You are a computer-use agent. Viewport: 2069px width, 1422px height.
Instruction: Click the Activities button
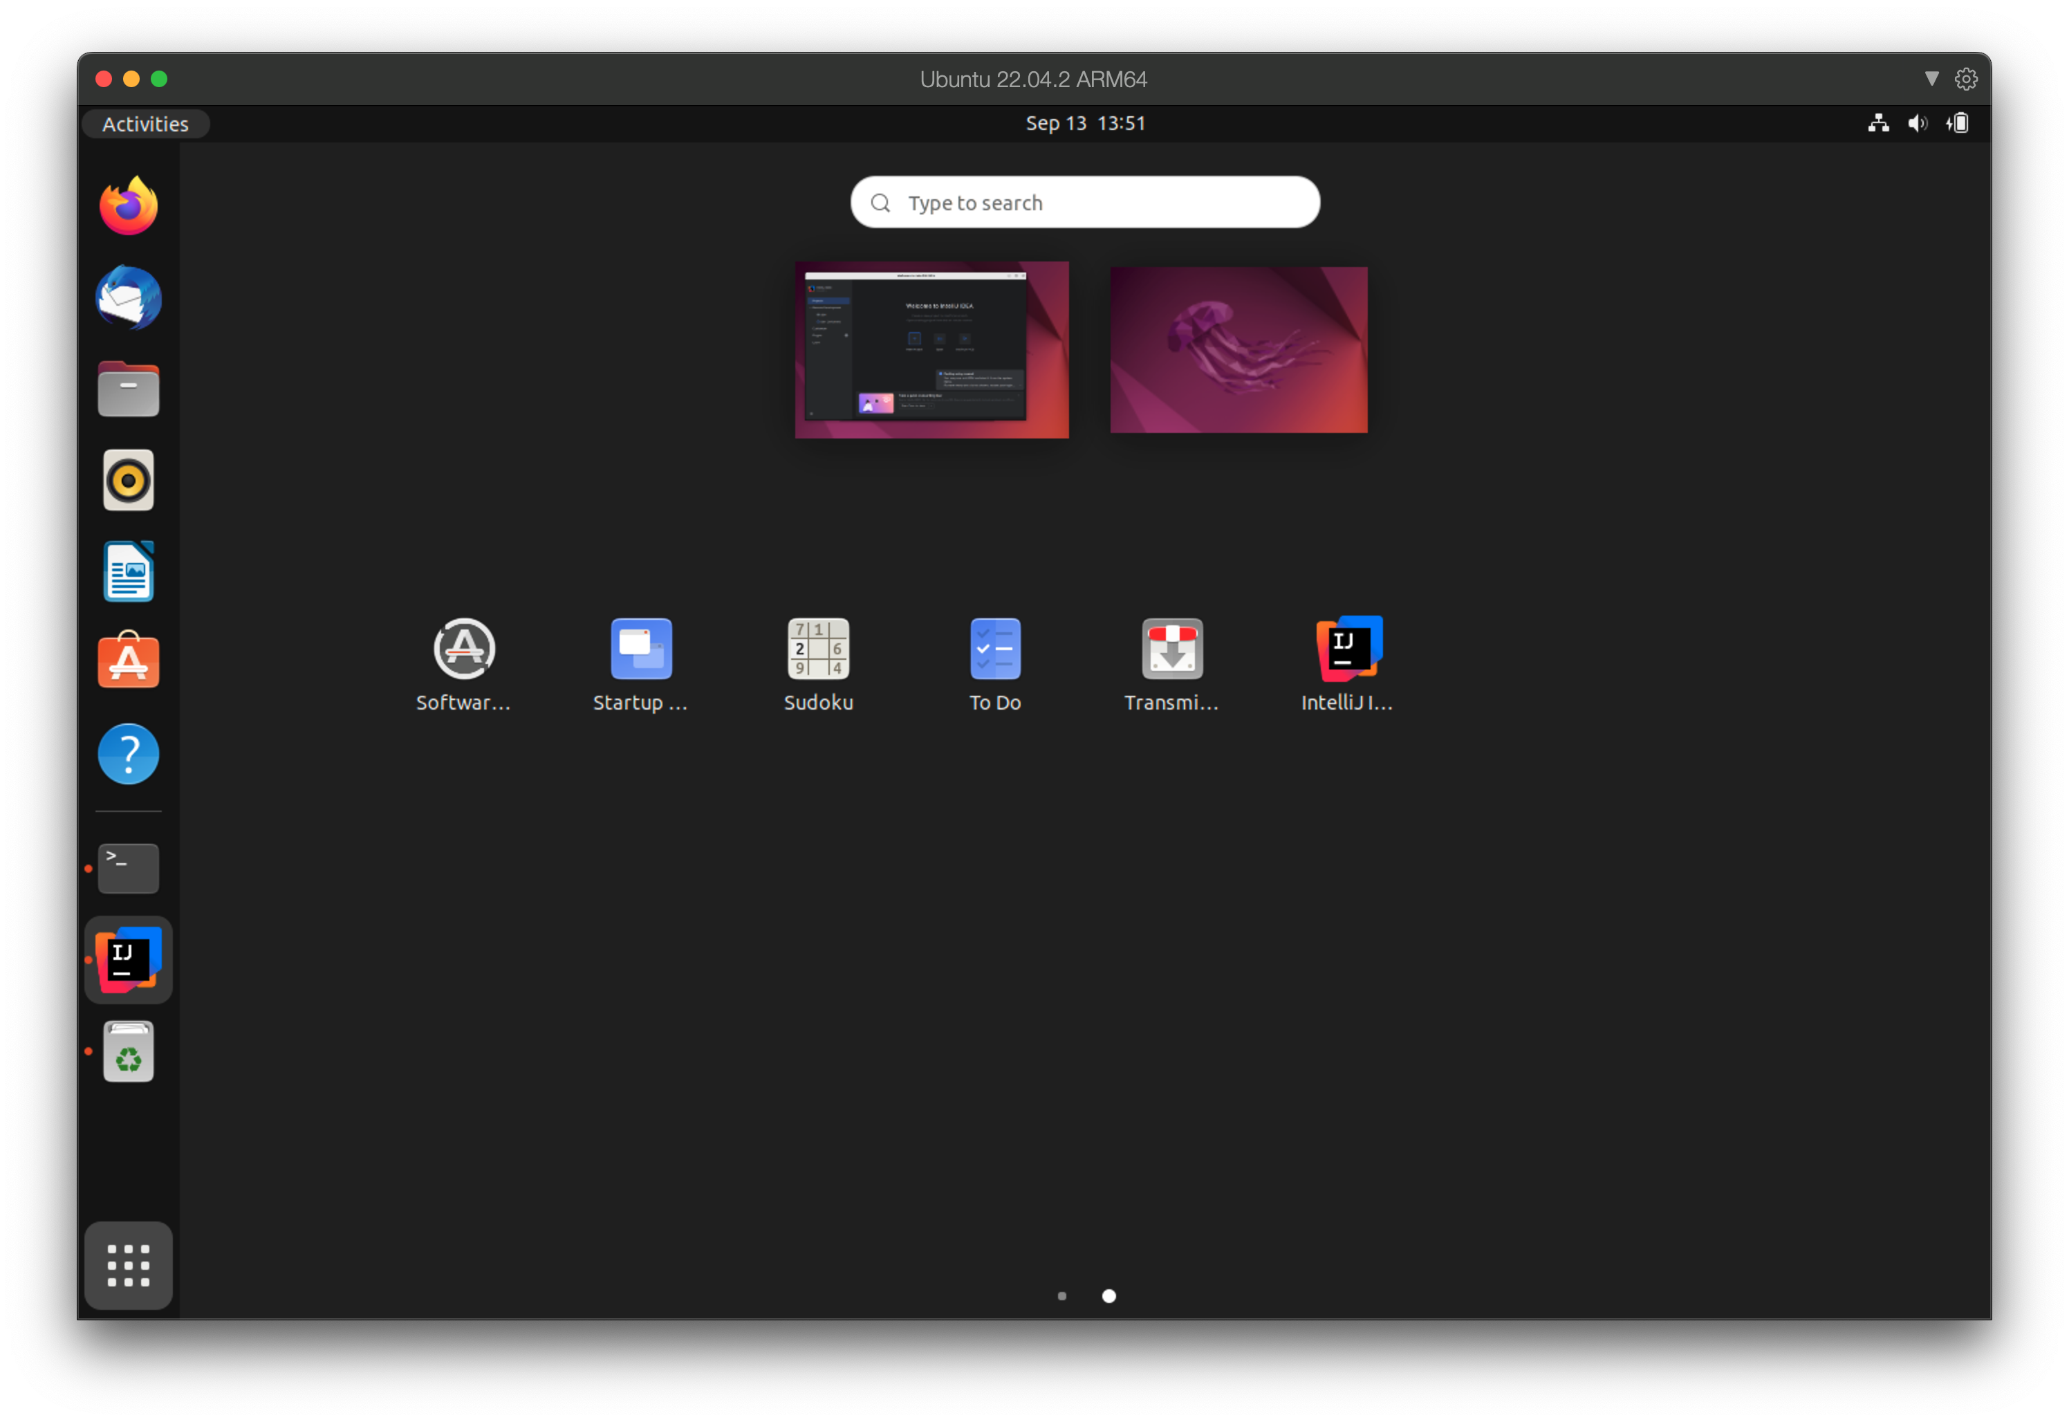click(x=145, y=123)
